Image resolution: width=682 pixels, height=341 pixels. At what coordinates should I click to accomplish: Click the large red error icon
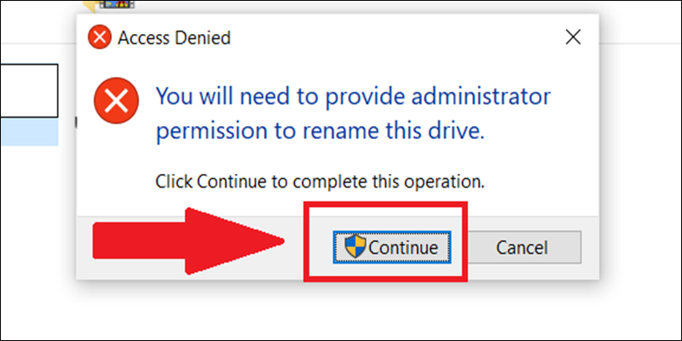[x=117, y=102]
